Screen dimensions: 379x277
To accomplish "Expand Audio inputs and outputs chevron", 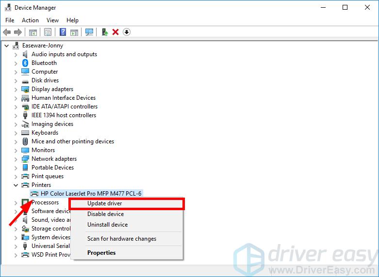I will tap(16, 55).
